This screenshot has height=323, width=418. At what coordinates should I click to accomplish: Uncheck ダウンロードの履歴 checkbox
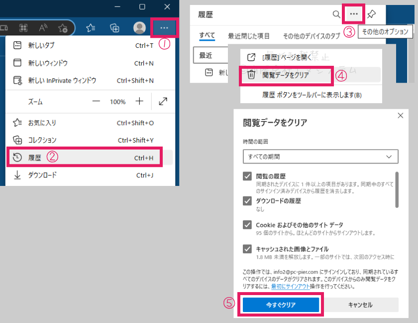(x=247, y=201)
